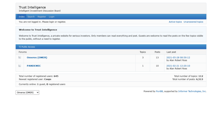
Task: View Active topics link
Action: [175, 22]
